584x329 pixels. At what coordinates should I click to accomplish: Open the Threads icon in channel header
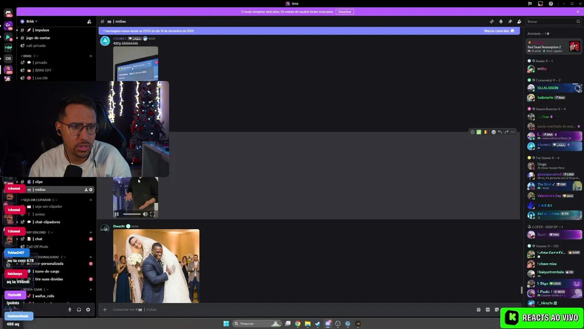pos(491,21)
